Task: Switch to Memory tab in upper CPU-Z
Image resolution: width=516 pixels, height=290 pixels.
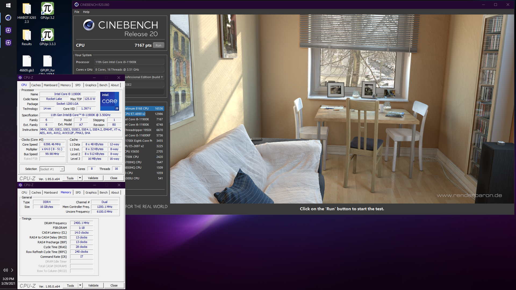Action: 66,85
